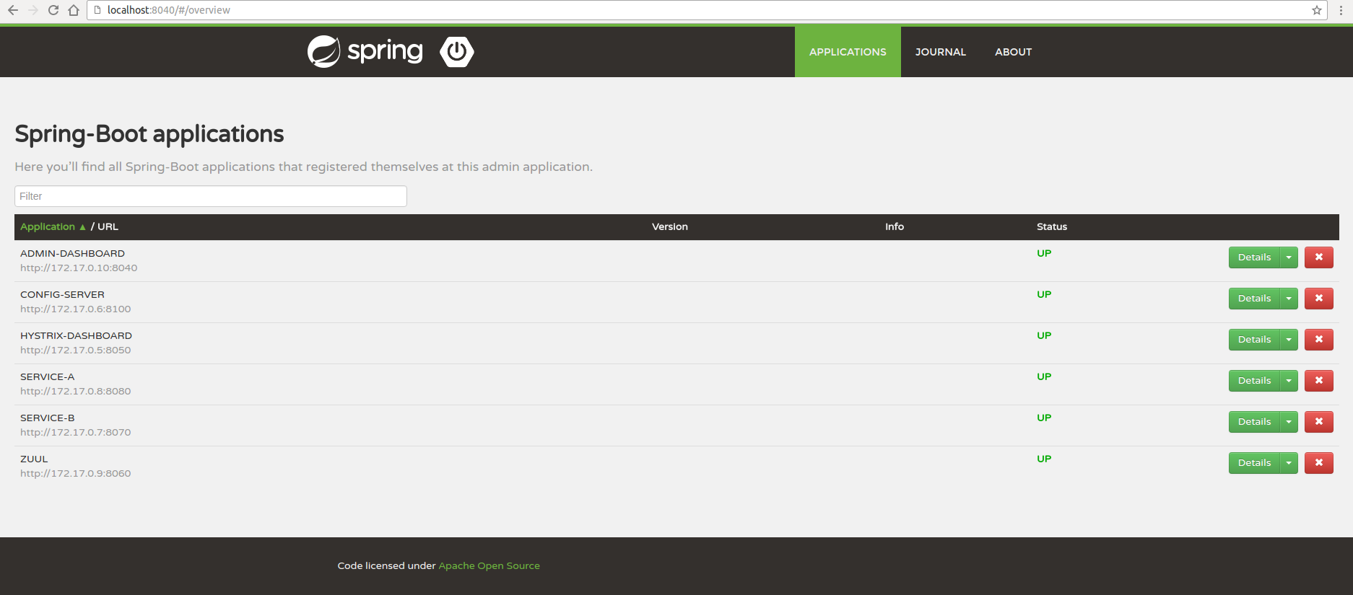Open the ABOUT tab
The height and width of the screenshot is (595, 1353).
tap(1013, 52)
